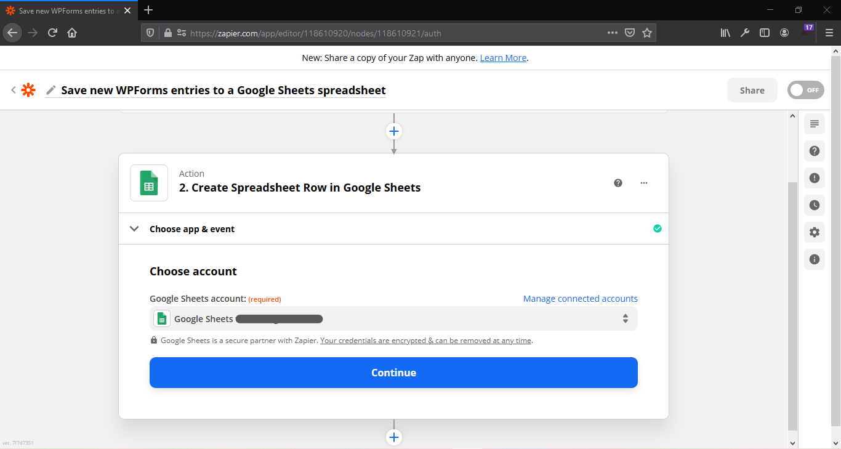Open a new browser tab with the plus button

point(148,10)
